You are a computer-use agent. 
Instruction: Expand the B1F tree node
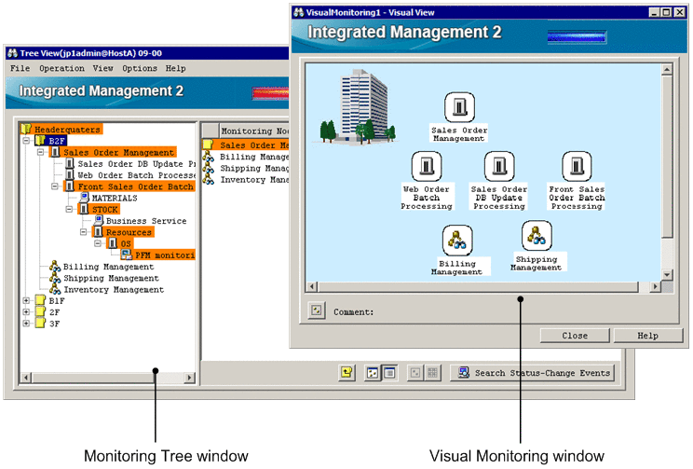[x=25, y=301]
